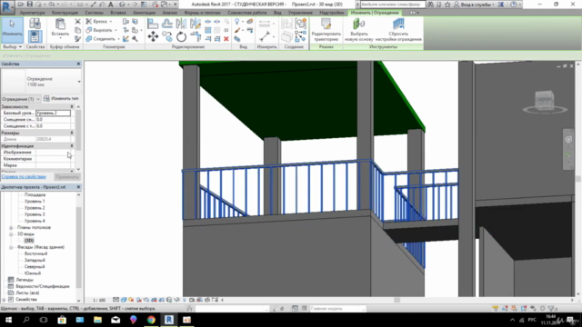The width and height of the screenshot is (582, 327).
Task: Switch to the Вид ribbon tab
Action: (277, 13)
